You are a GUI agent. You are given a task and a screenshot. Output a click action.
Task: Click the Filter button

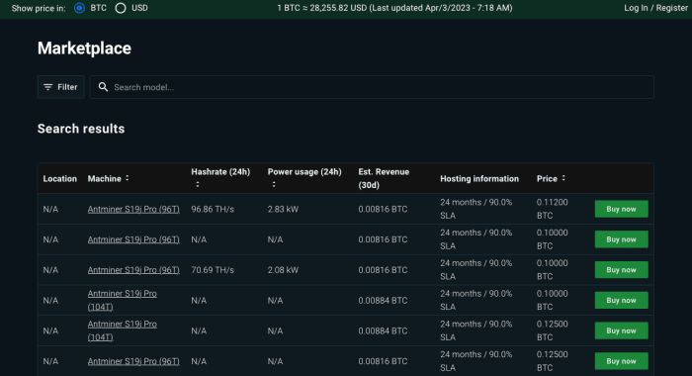(x=61, y=87)
